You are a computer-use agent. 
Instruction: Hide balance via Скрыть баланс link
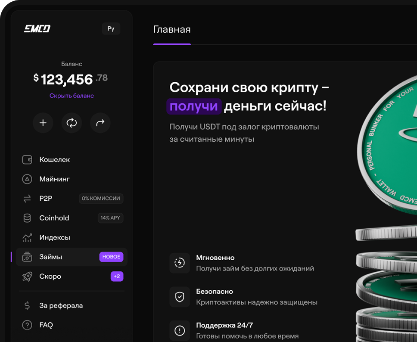[72, 96]
